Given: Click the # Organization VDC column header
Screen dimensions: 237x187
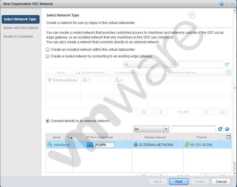Looking at the screenshot, I should [128, 73].
